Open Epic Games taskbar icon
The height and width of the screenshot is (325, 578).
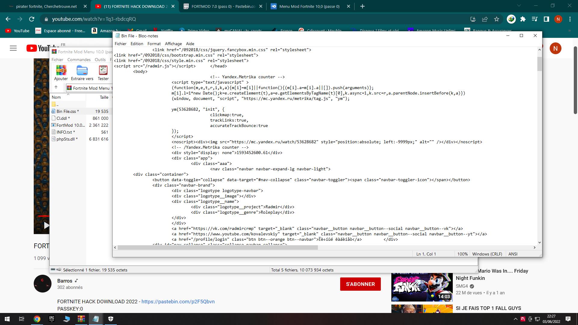[52, 319]
